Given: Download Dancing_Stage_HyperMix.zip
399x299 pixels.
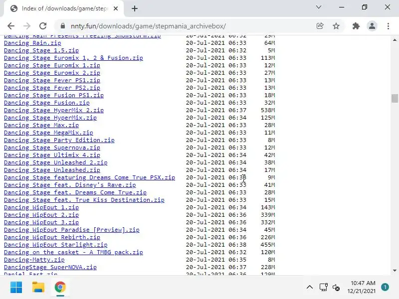Looking at the screenshot, I should 50,118.
